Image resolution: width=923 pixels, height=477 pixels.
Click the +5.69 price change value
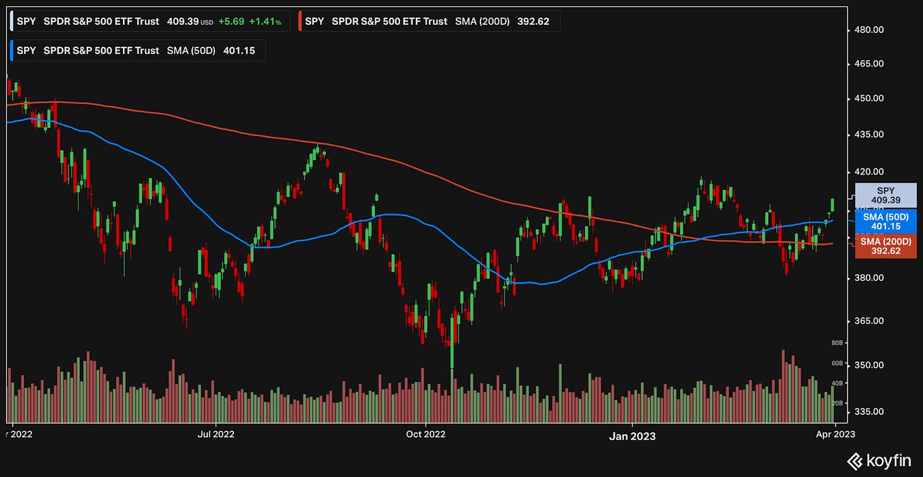pos(230,21)
